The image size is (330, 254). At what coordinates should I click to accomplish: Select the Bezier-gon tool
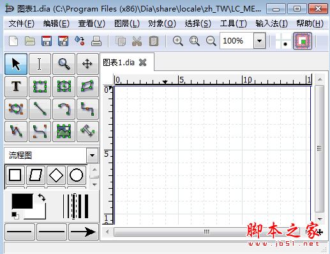(x=16, y=109)
